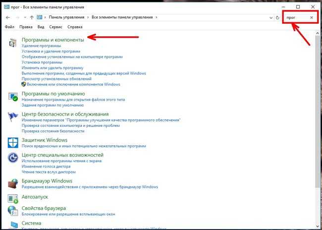
Task: Click Задание программ по умолчанию link
Action: [x=53, y=105]
